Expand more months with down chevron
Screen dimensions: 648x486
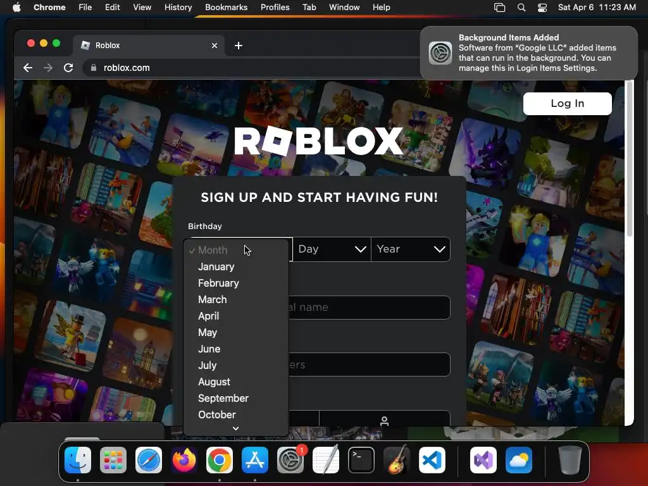pyautogui.click(x=235, y=428)
